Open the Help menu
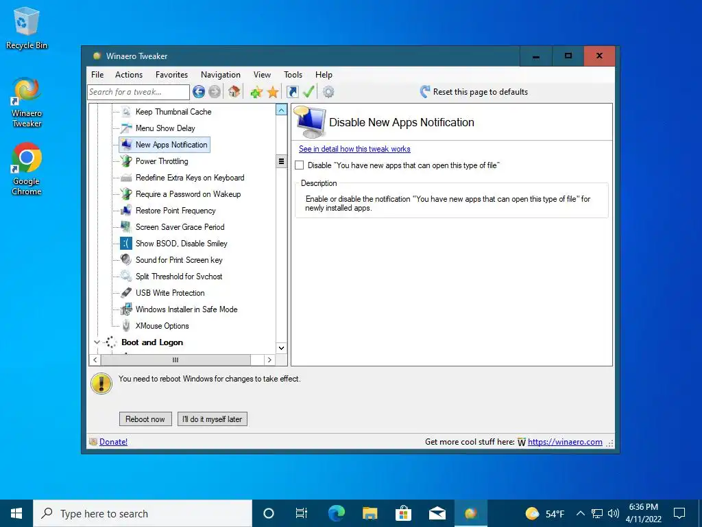 (324, 75)
